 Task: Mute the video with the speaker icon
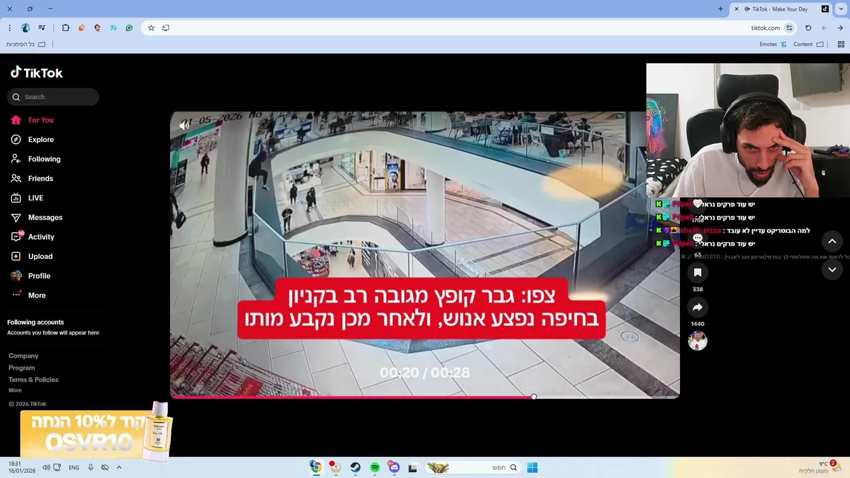185,125
